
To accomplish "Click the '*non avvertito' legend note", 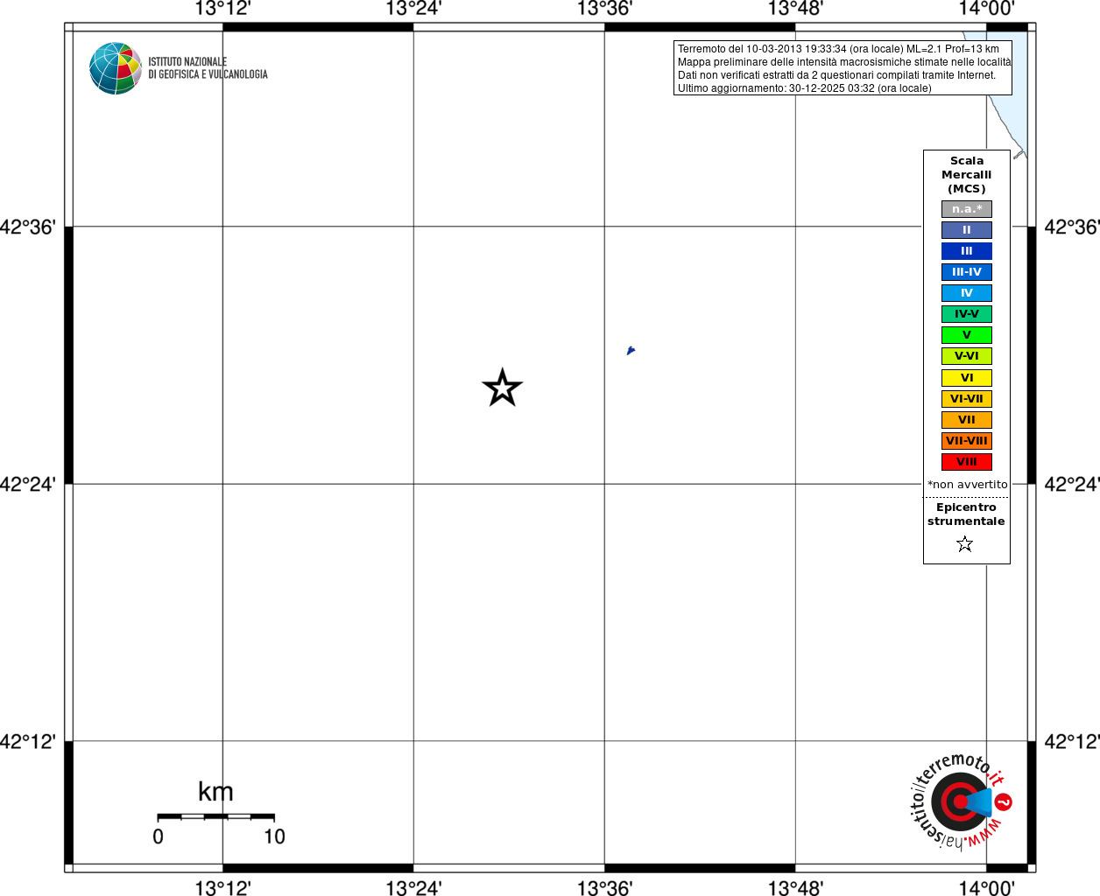I will 968,485.
